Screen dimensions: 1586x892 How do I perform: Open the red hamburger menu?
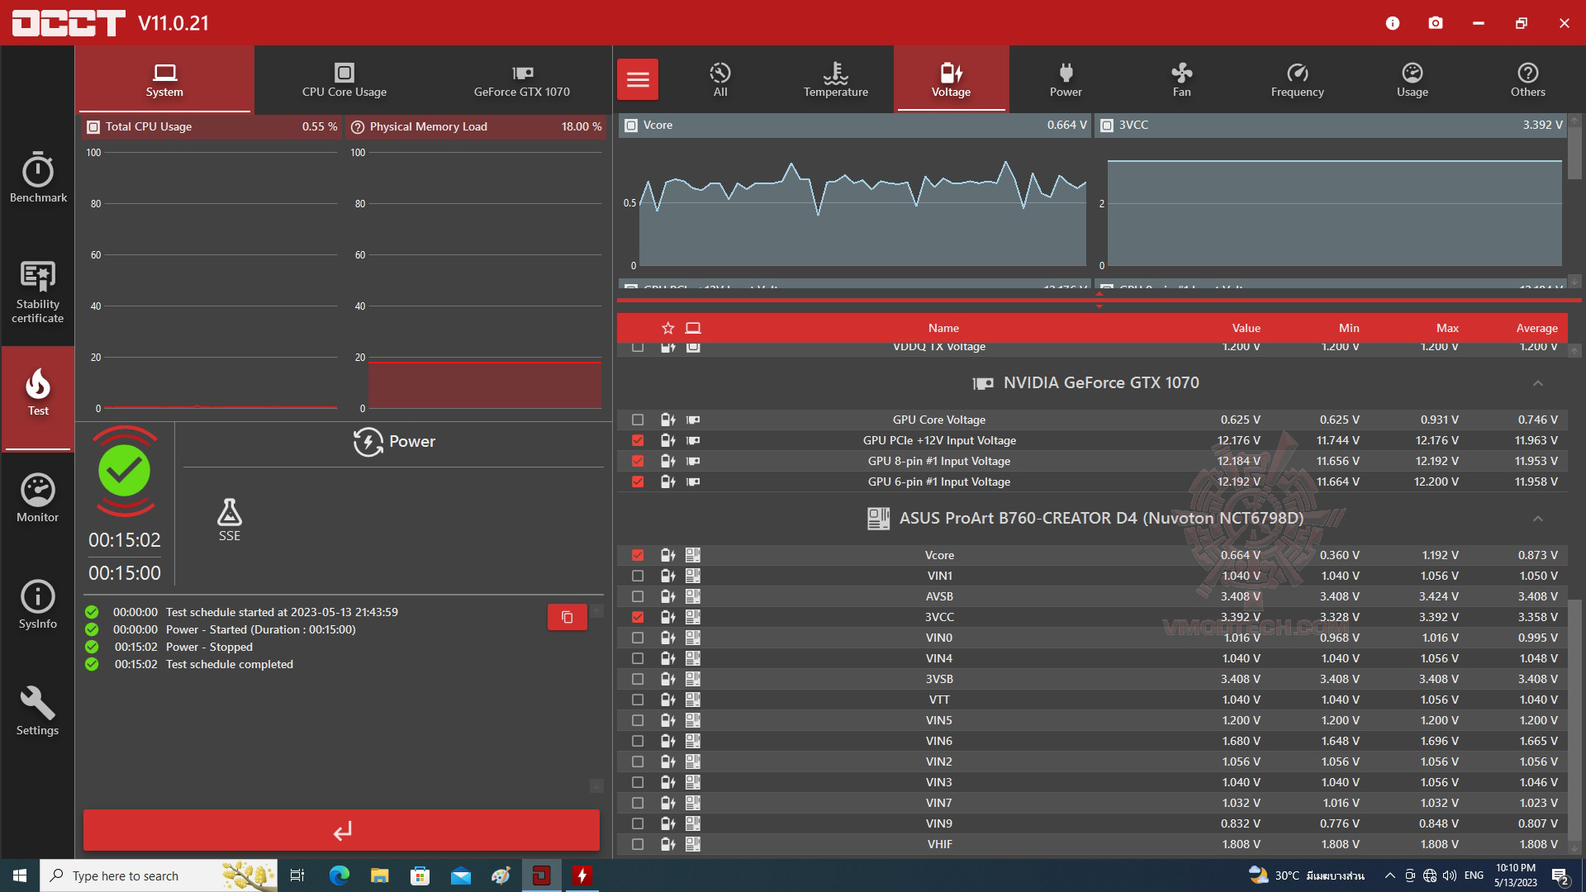tap(638, 79)
